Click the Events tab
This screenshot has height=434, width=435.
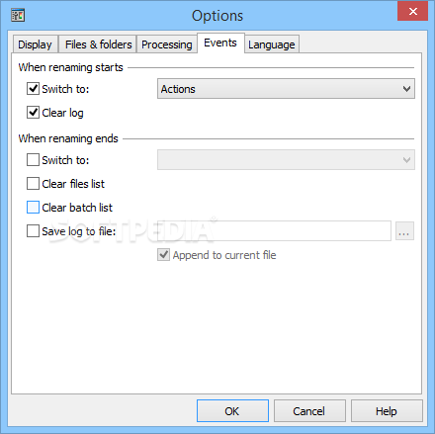220,43
